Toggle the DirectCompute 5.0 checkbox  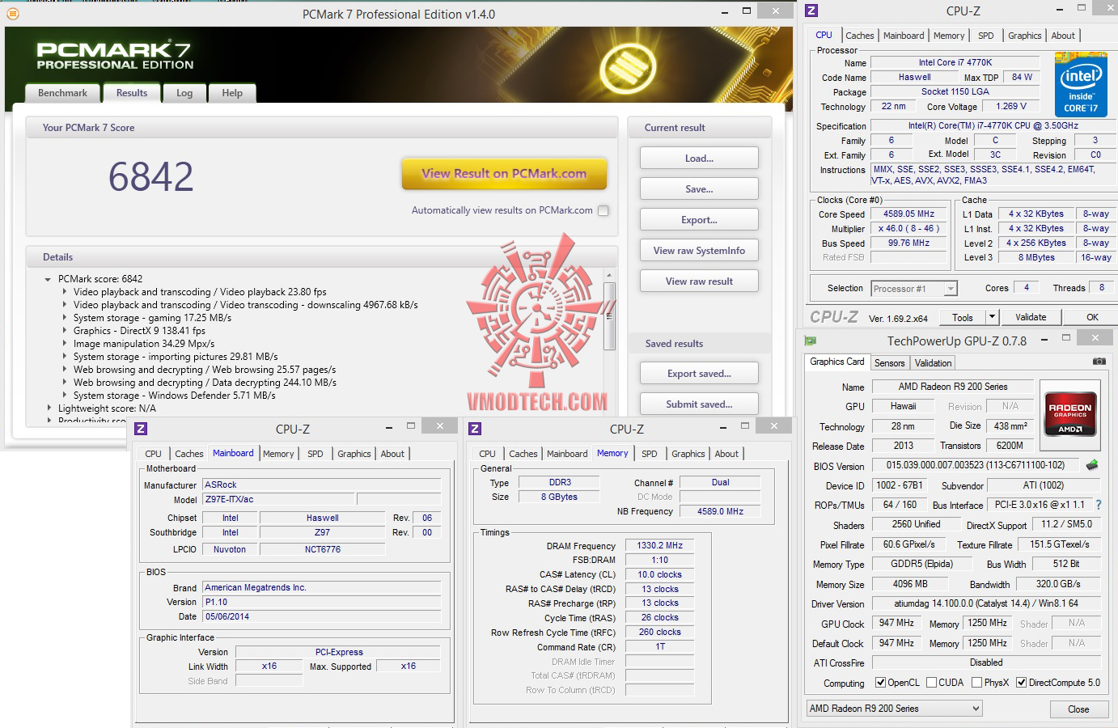coord(1022,683)
